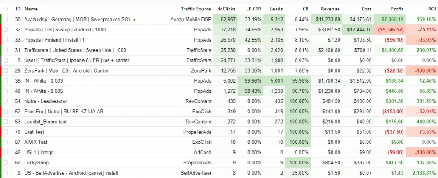The image size is (438, 178).
Task: Select the Leadbit_Binom test campaign name
Action: point(45,122)
